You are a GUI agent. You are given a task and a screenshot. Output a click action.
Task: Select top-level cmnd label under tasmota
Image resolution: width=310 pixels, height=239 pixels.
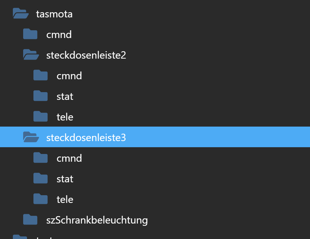click(59, 35)
